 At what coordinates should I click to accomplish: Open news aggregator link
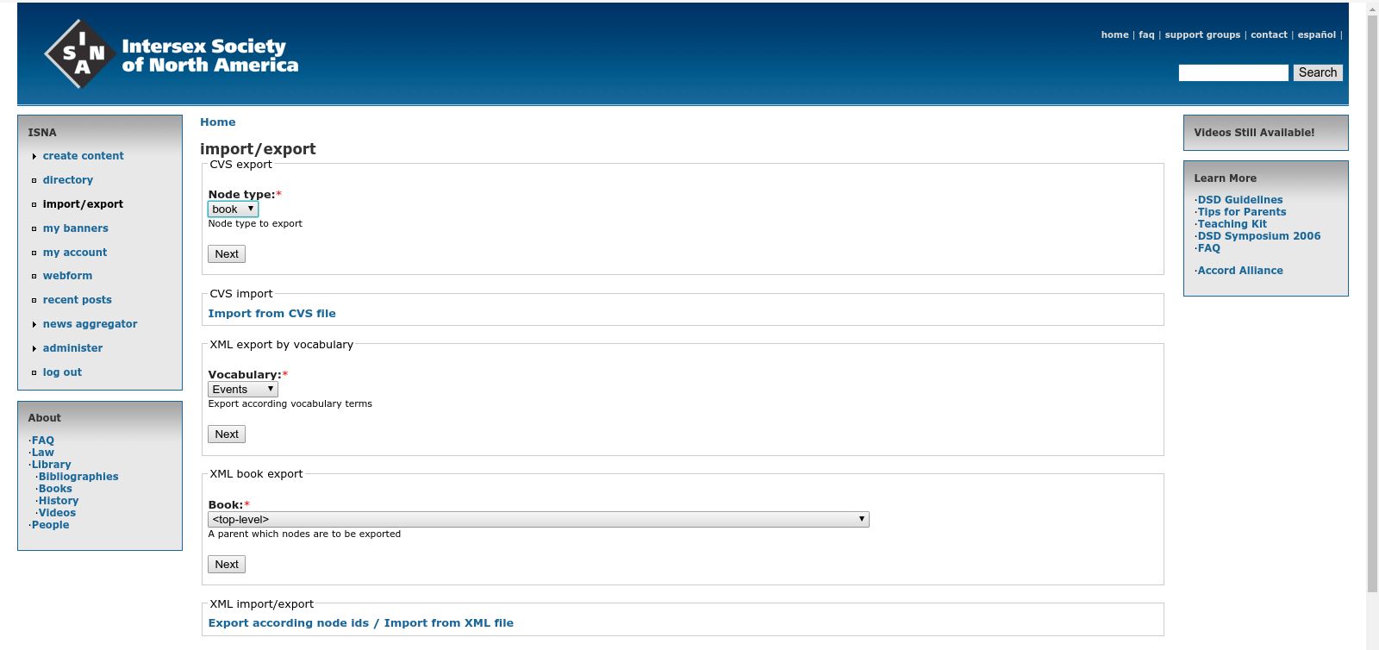point(90,324)
